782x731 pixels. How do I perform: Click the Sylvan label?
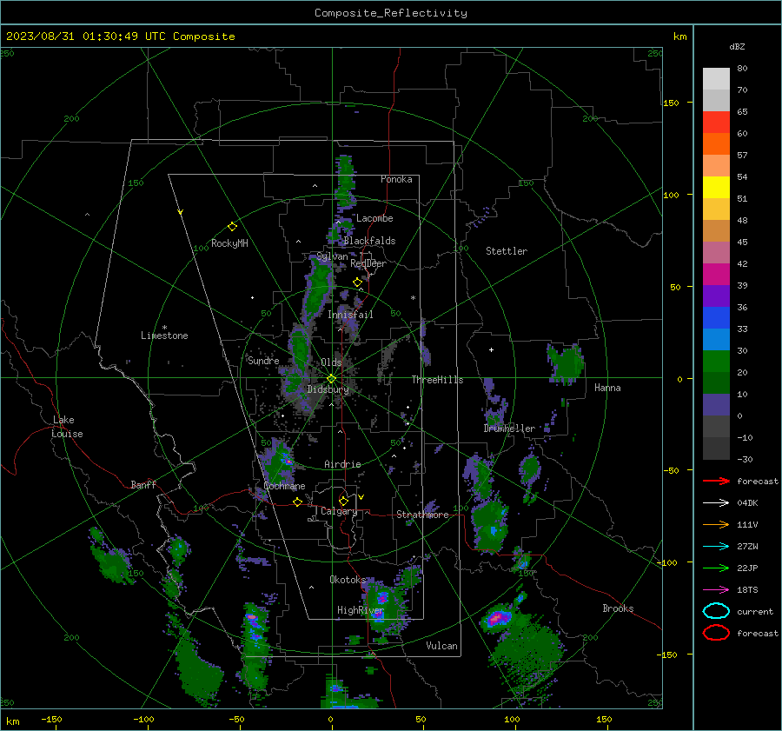click(x=332, y=256)
